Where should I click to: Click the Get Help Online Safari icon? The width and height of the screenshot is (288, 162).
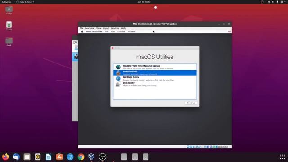118,78
